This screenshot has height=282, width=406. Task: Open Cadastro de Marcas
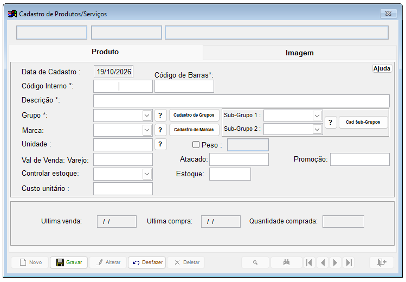[194, 130]
